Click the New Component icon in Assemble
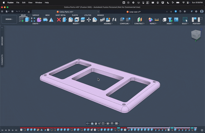Viewport: 205px width, 133px height. click(108, 20)
